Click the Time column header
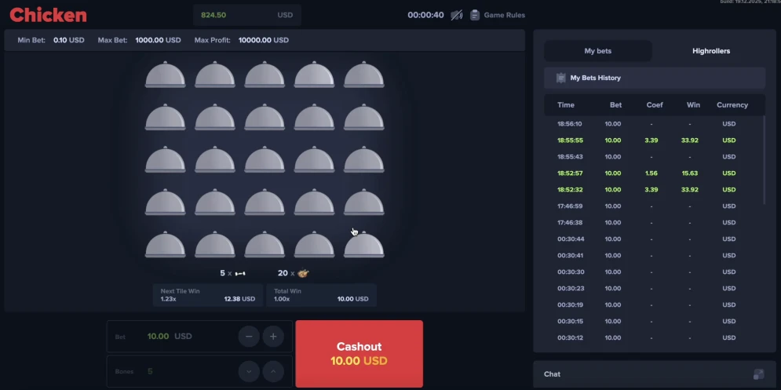The width and height of the screenshot is (781, 390). 566,105
